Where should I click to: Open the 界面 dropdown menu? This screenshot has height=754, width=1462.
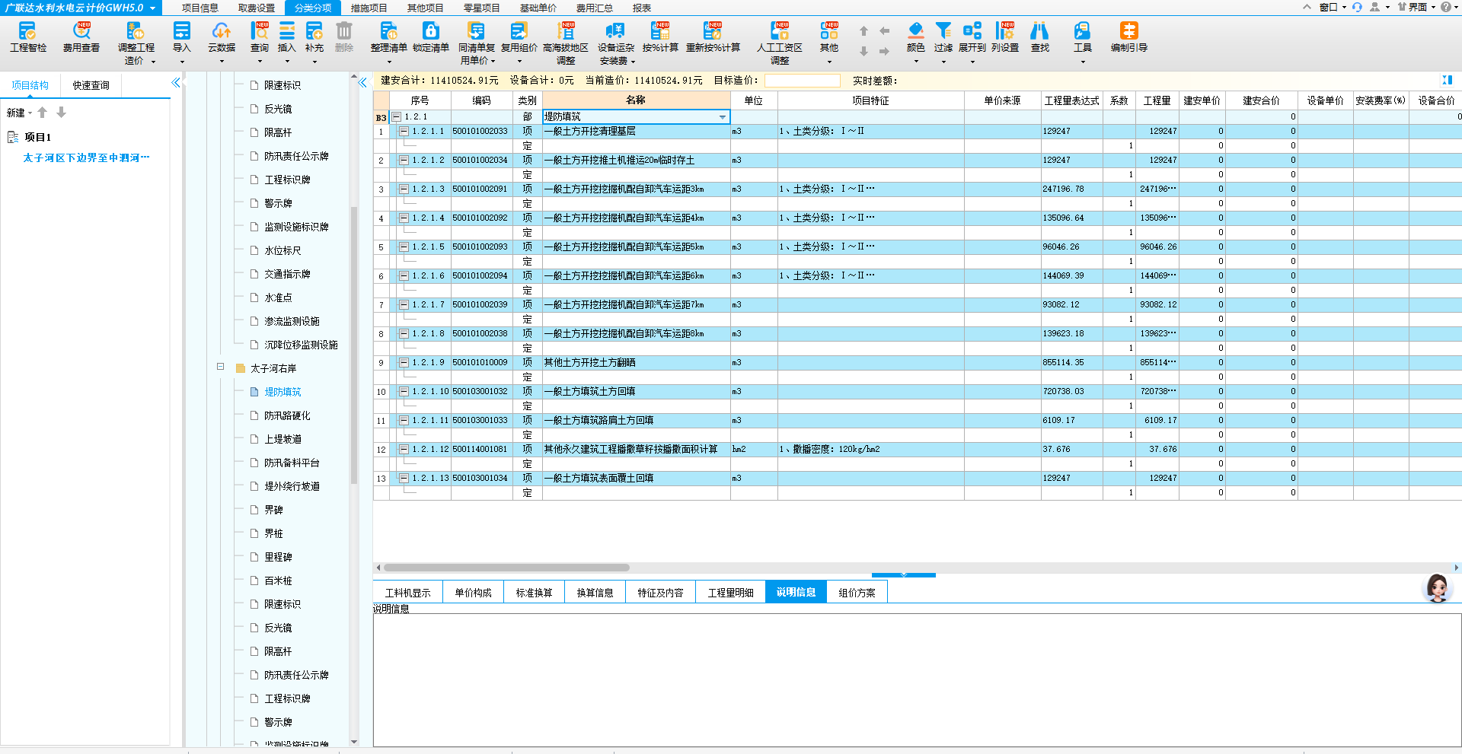pyautogui.click(x=1417, y=7)
